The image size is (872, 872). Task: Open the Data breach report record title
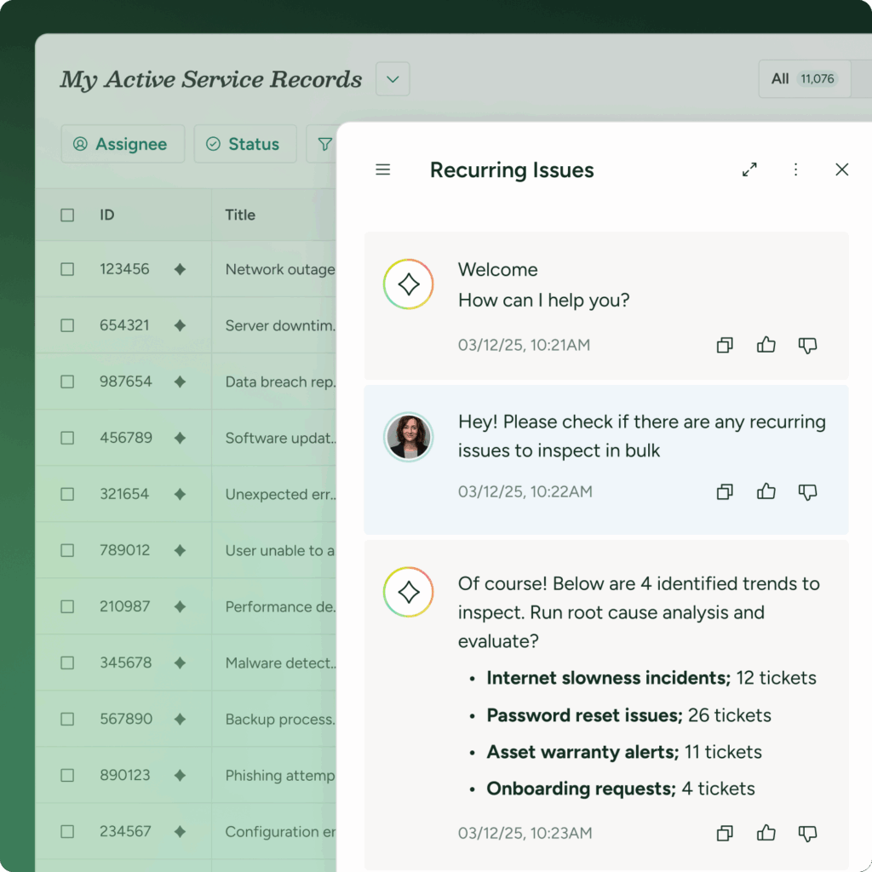pyautogui.click(x=280, y=381)
